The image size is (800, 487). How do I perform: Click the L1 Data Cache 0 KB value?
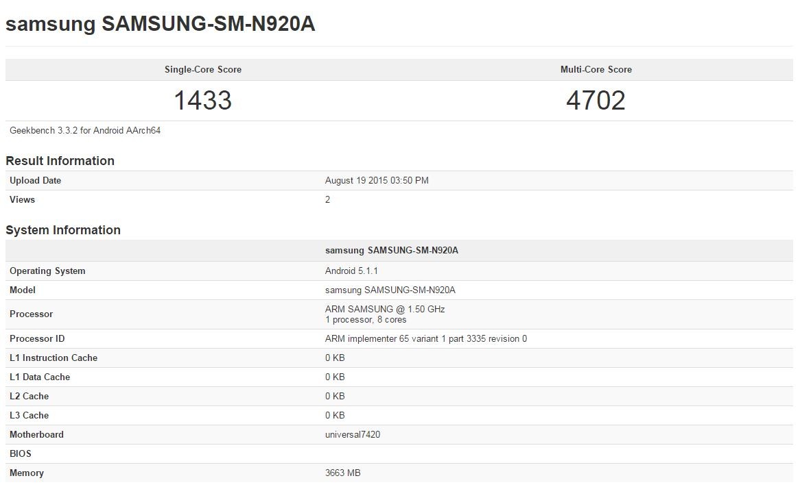point(336,377)
